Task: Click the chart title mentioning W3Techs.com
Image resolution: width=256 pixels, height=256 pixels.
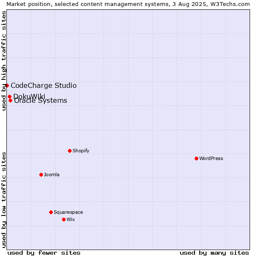Action: pos(128,4)
